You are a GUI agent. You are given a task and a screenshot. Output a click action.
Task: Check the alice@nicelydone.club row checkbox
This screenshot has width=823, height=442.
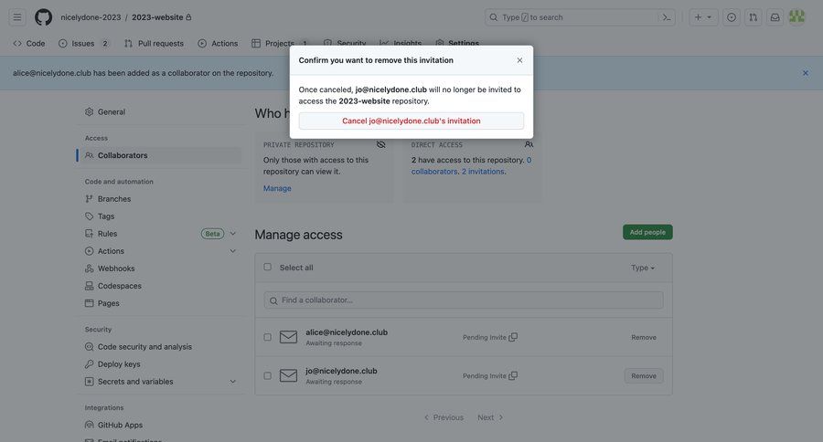268,337
